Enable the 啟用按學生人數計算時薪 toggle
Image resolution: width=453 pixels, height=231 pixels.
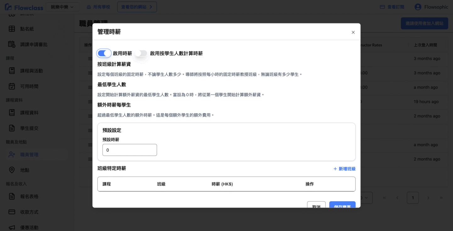tap(141, 53)
